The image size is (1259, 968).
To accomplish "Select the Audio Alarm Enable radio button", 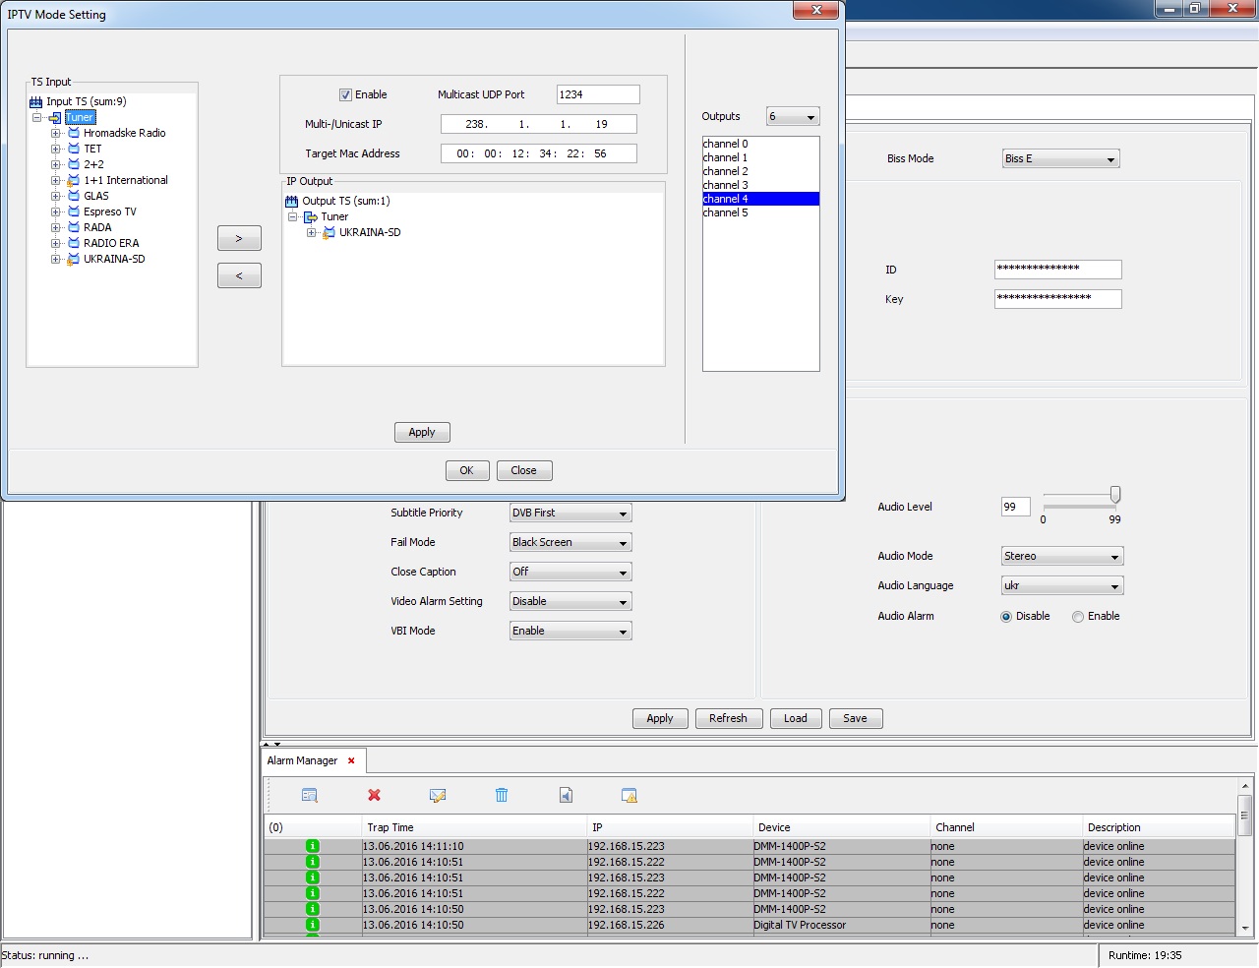I will pyautogui.click(x=1078, y=617).
